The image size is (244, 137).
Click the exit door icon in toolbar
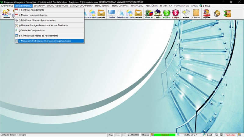click(227, 13)
